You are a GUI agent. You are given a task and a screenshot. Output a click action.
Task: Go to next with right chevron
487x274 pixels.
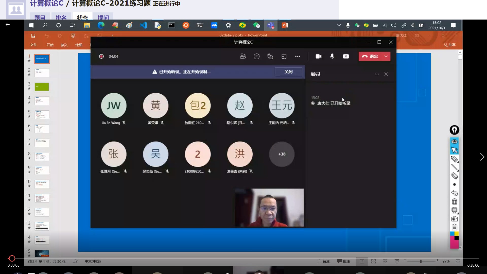[x=482, y=157]
